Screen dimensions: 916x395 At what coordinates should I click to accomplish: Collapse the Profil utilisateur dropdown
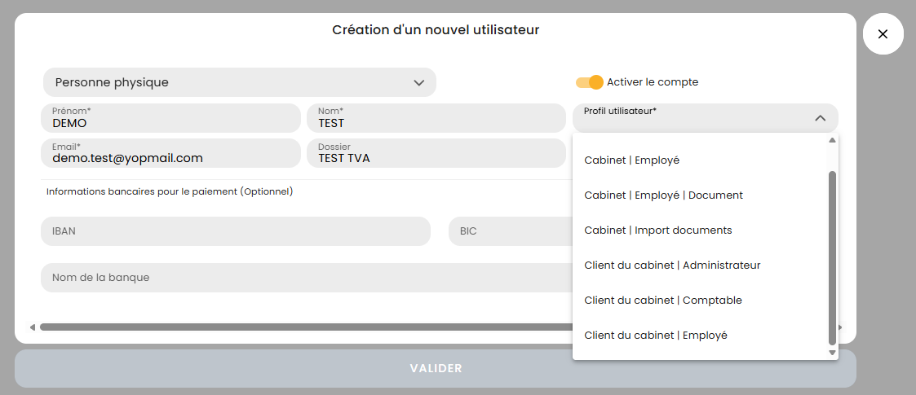point(820,118)
